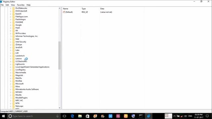The width and height of the screenshot is (212, 119).
Task: Click the Task View taskbar button
Action: [x=65, y=116]
